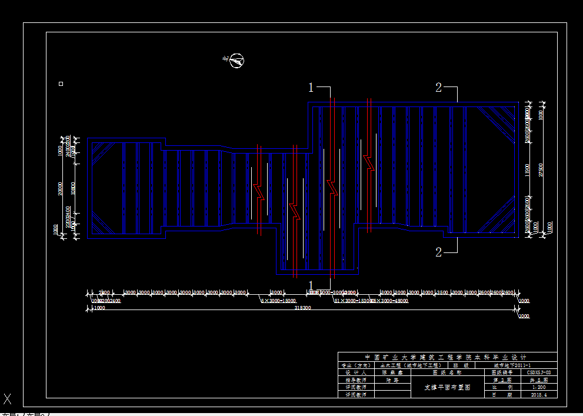Click title block header 中国矿业大学建筑工程学院本科毕业设计
The width and height of the screenshot is (583, 416).
coord(446,357)
